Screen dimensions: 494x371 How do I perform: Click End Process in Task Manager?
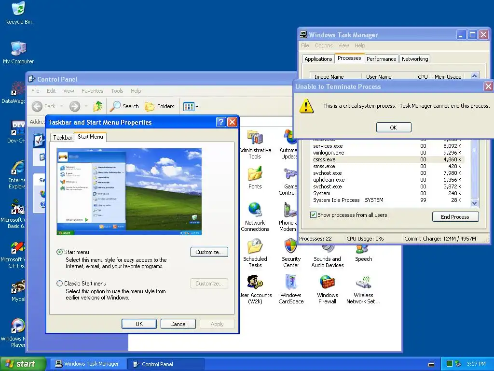pos(455,217)
